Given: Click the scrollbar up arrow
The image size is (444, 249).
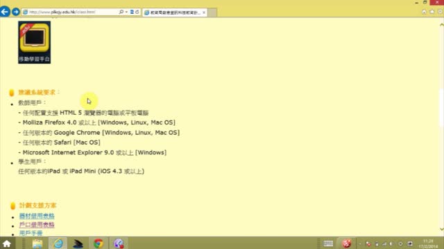Looking at the screenshot, I should [441, 25].
